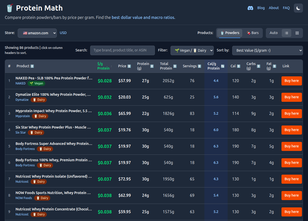
Task: Select the Powders products tab
Action: [x=230, y=33]
